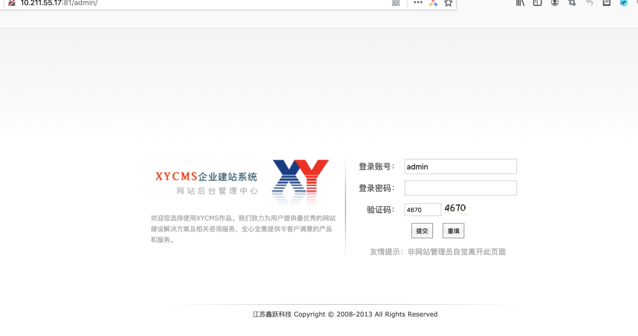Focus the 登录密码 password field

click(x=461, y=188)
